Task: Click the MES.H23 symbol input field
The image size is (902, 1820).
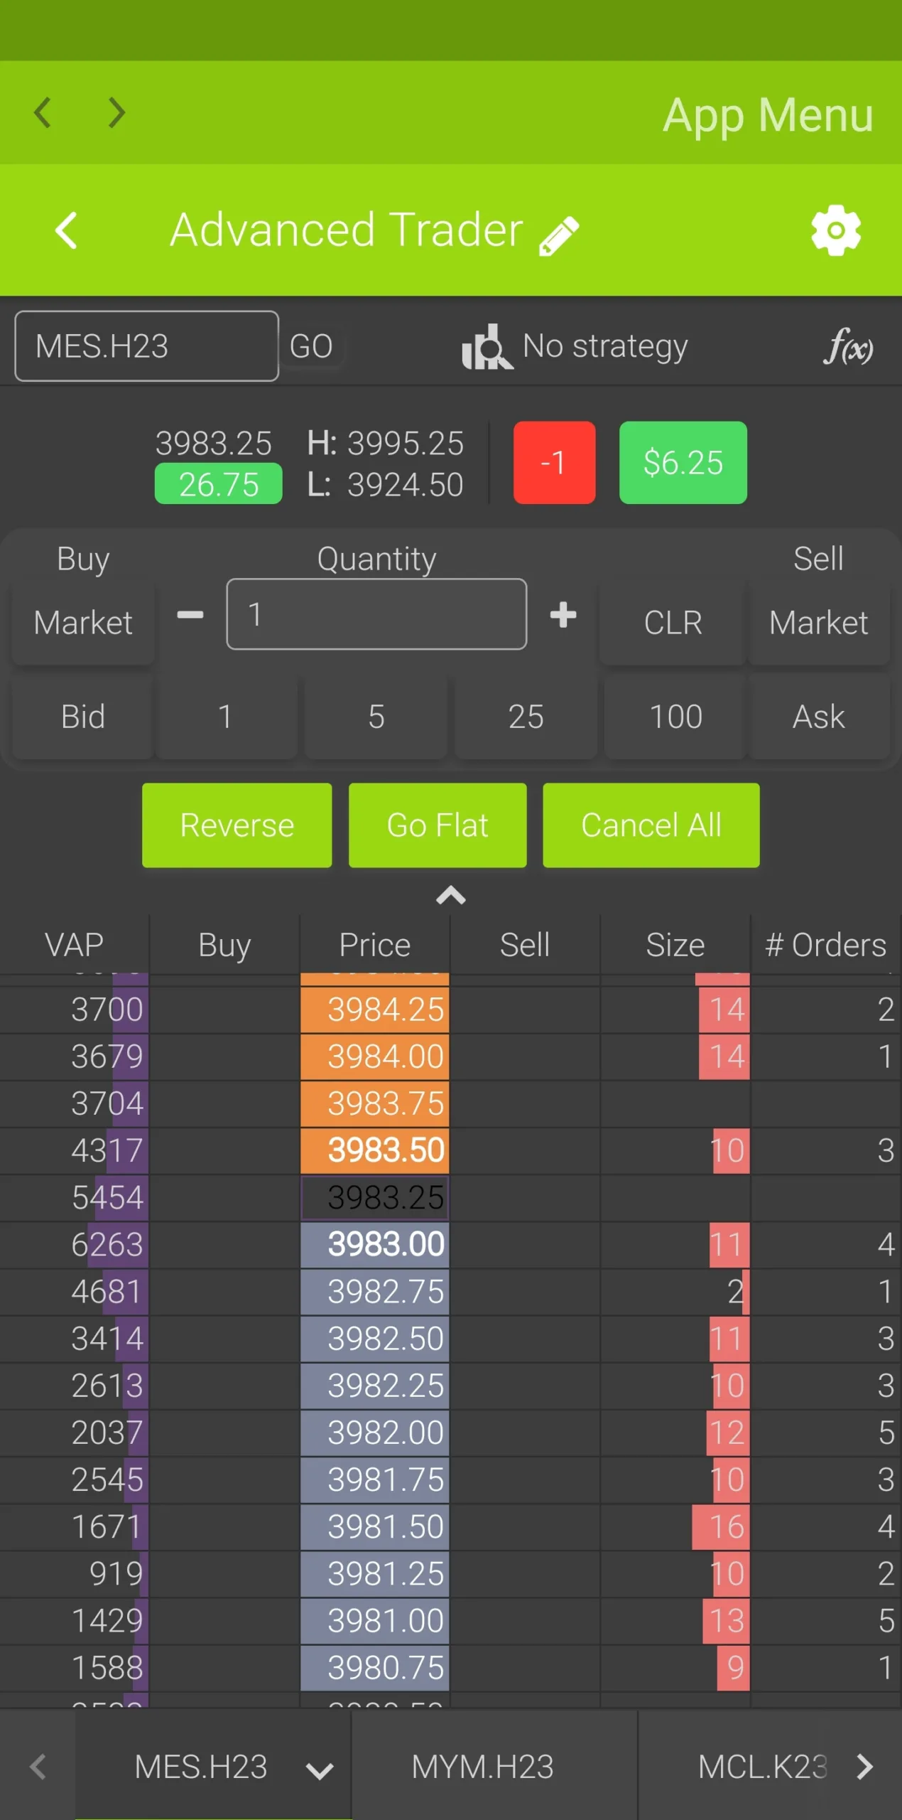Action: pyautogui.click(x=146, y=346)
